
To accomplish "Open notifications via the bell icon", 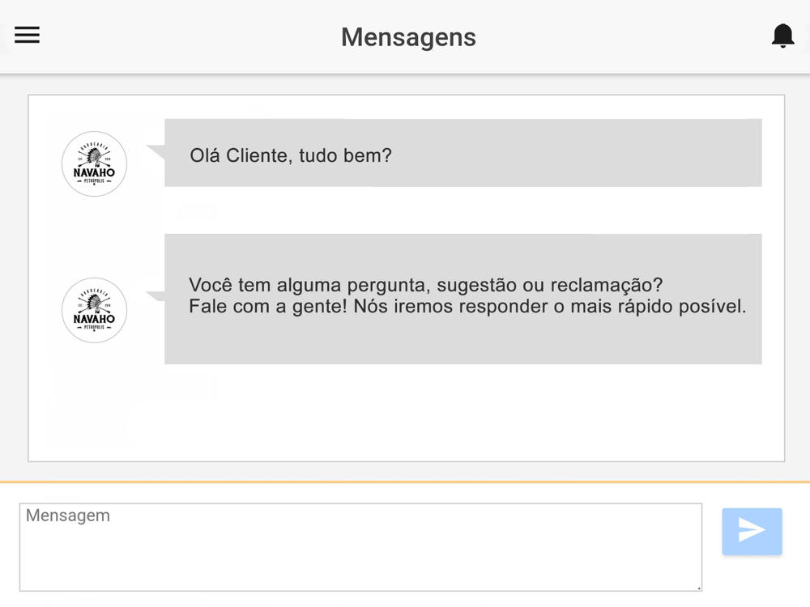I will coord(782,36).
